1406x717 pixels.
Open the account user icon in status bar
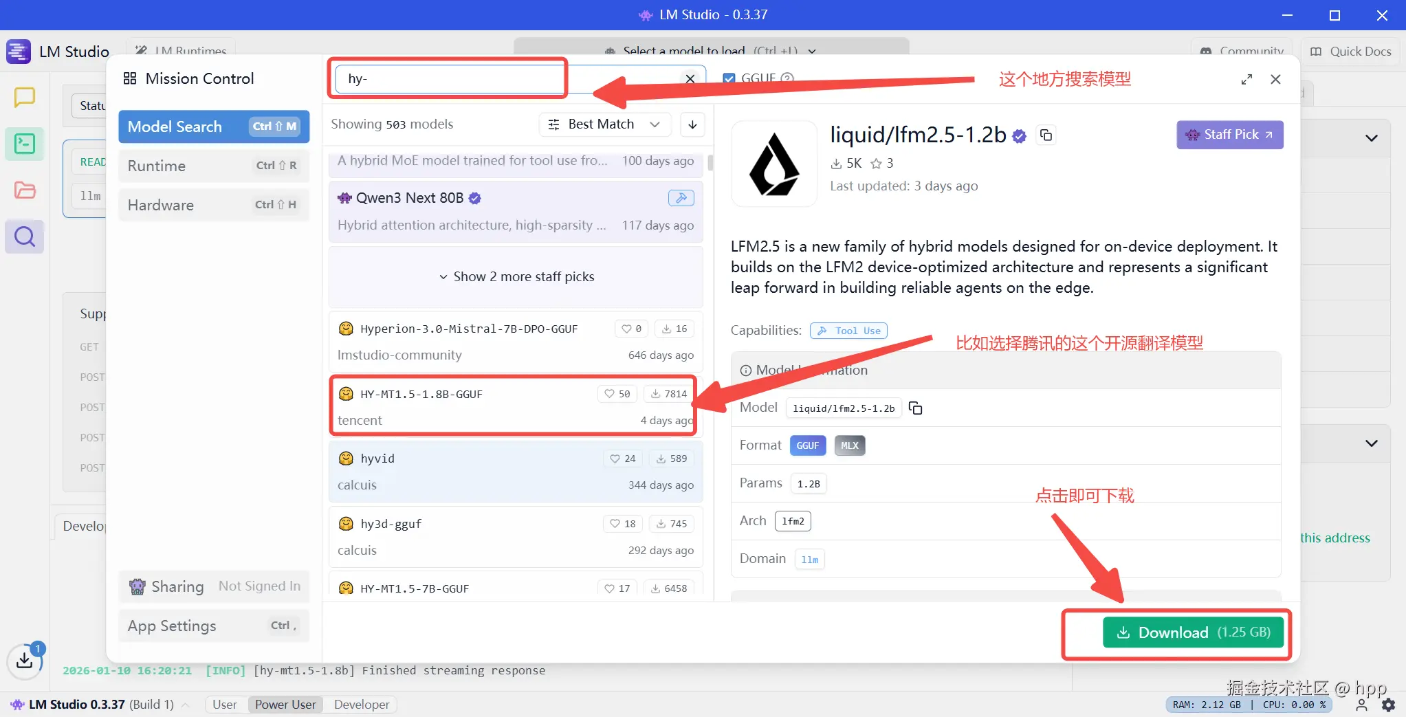pos(1361,705)
